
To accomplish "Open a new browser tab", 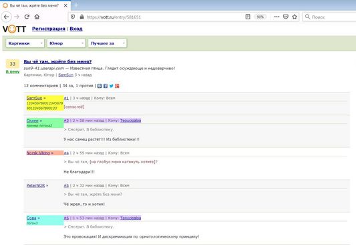I will pos(76,5).
